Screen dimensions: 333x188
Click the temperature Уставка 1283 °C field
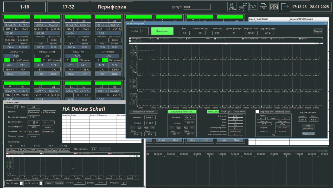click(189, 123)
